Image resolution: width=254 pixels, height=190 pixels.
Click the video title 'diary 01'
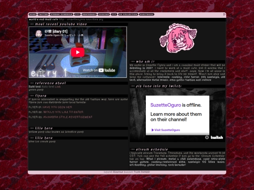tap(56, 31)
